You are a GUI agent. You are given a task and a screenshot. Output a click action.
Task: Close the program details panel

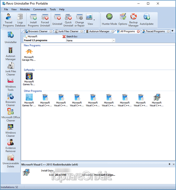(x=174, y=164)
